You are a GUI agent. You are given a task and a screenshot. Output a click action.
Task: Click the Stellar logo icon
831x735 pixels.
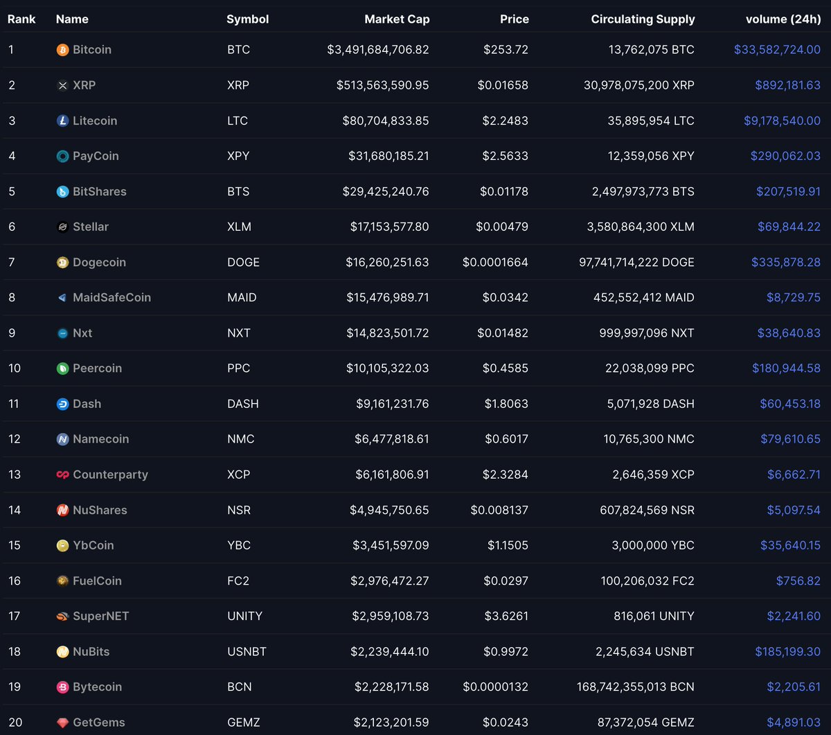click(x=62, y=227)
